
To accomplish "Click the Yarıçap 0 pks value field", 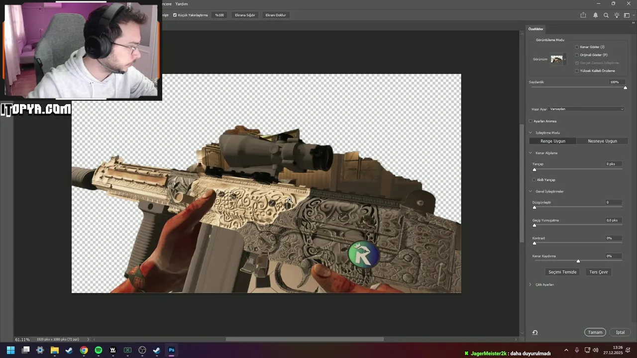I will click(x=614, y=164).
